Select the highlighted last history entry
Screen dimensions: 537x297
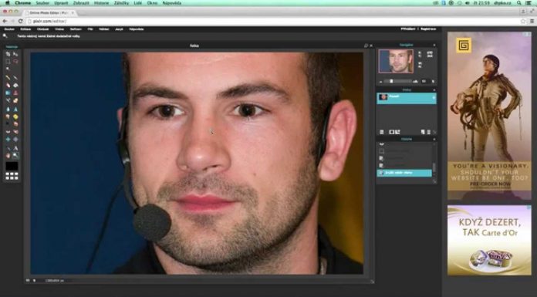(404, 173)
